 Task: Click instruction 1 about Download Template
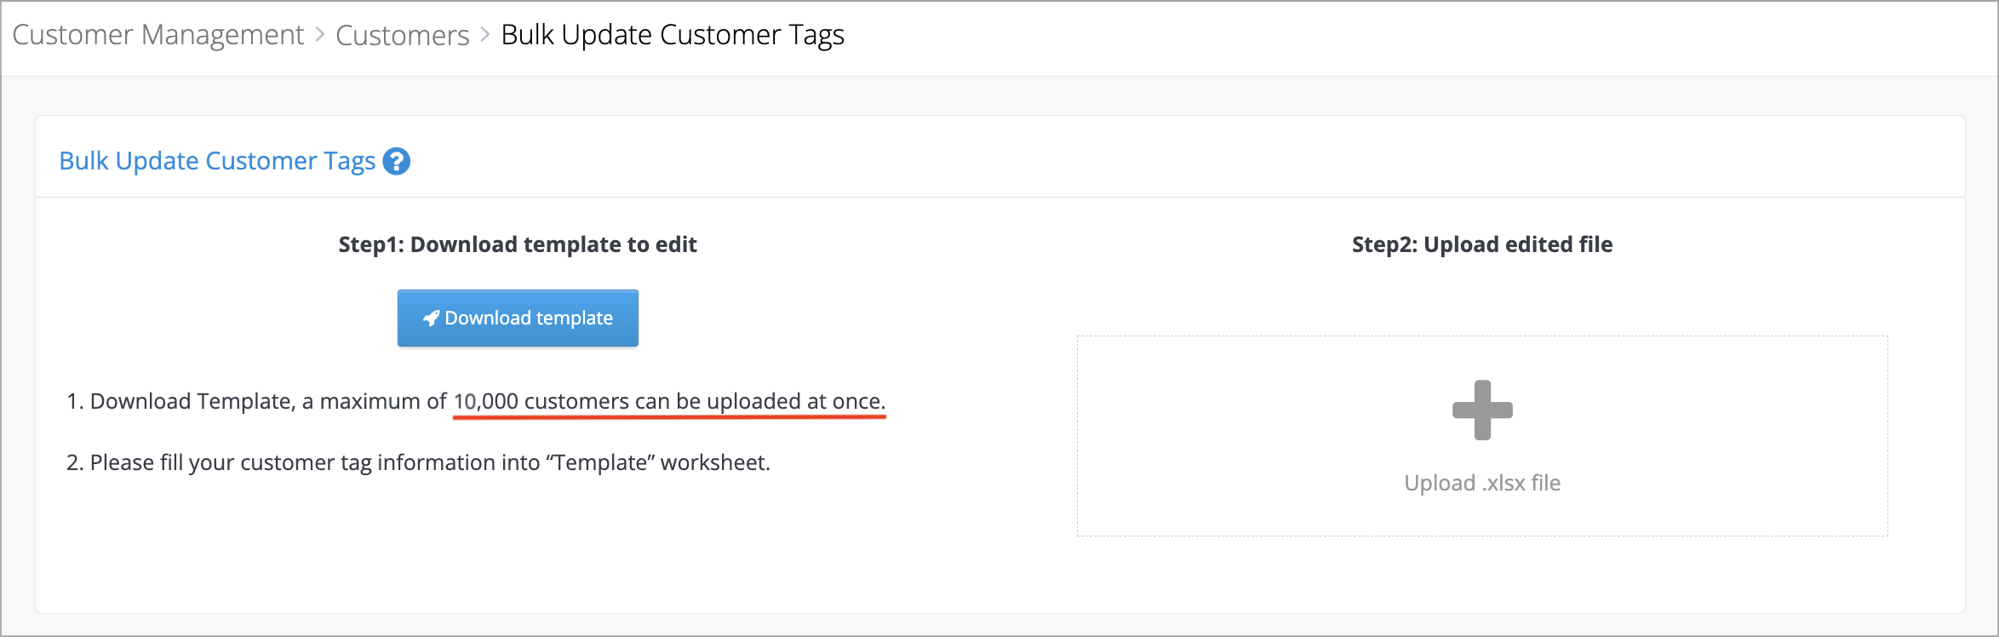(476, 401)
